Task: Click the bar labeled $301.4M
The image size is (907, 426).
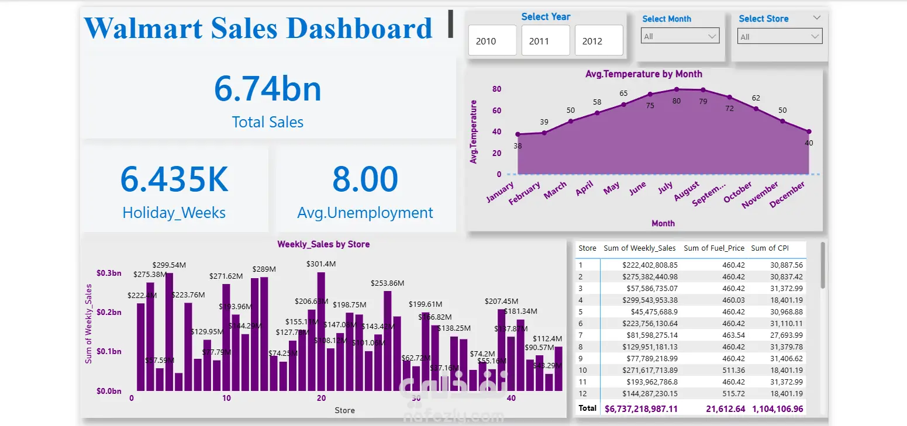Action: pos(321,332)
